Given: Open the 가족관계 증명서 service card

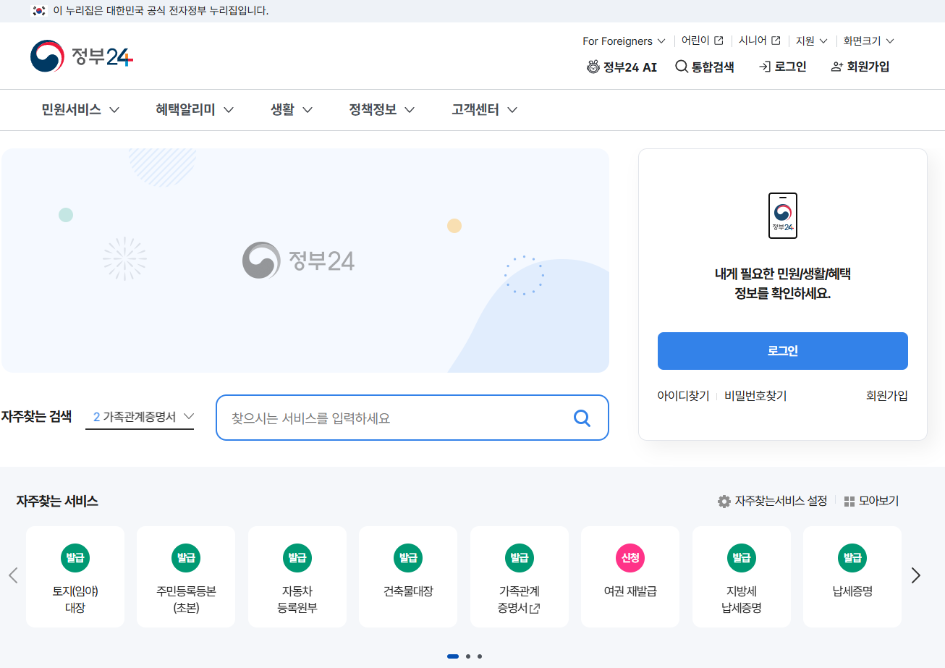Looking at the screenshot, I should [520, 577].
